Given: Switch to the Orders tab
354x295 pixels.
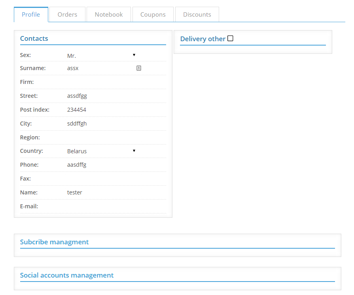Looking at the screenshot, I should coord(67,15).
